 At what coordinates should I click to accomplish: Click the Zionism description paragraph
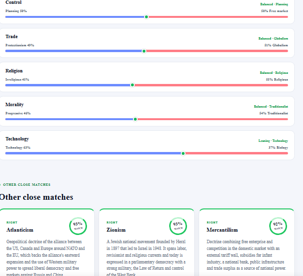146,258
